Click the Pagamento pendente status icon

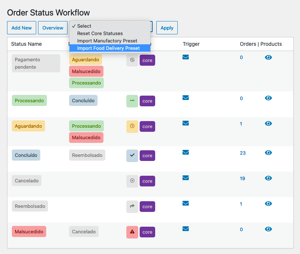pos(132,60)
